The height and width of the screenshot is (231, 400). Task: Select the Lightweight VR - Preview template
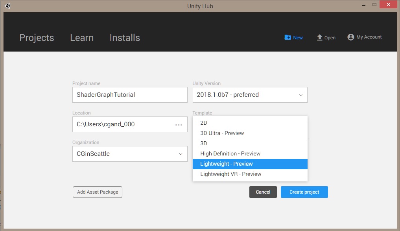click(230, 174)
